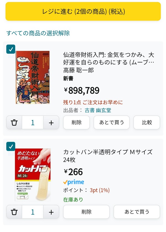This screenshot has height=232, width=166.
Task: Click trash icon for カットバン item
Action: pos(14,212)
